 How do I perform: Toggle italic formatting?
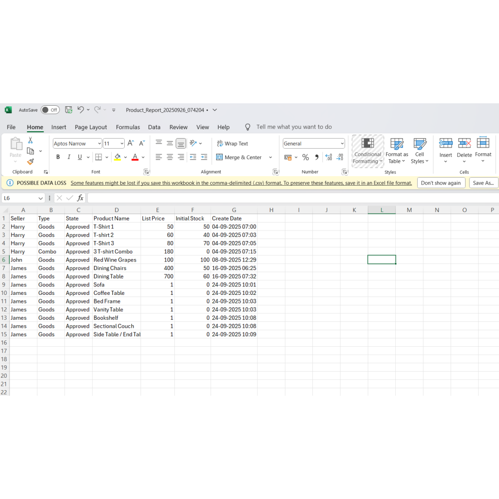(x=69, y=157)
